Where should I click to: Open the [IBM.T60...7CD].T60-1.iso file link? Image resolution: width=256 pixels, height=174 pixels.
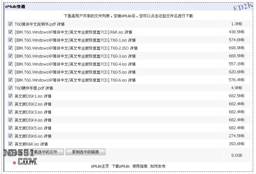click(70, 40)
